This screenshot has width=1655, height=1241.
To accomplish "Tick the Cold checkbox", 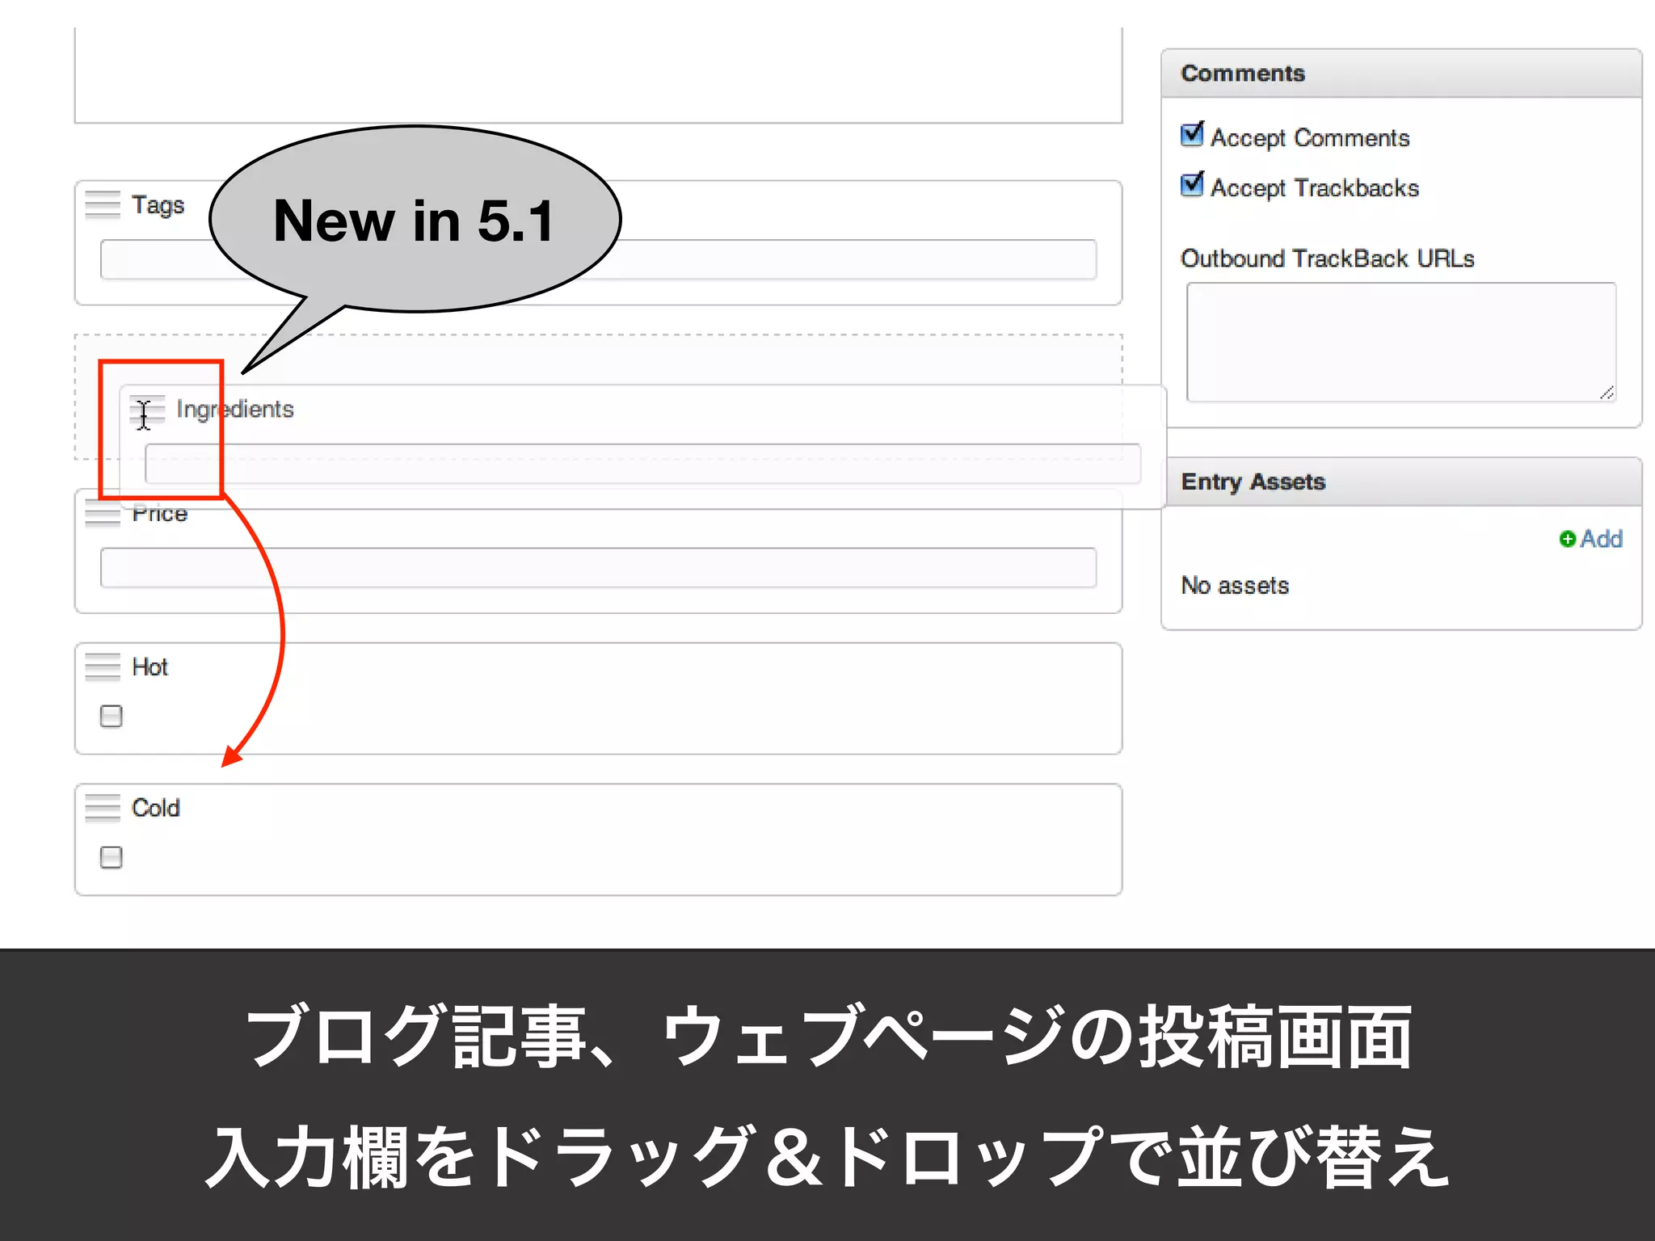I will pyautogui.click(x=112, y=857).
